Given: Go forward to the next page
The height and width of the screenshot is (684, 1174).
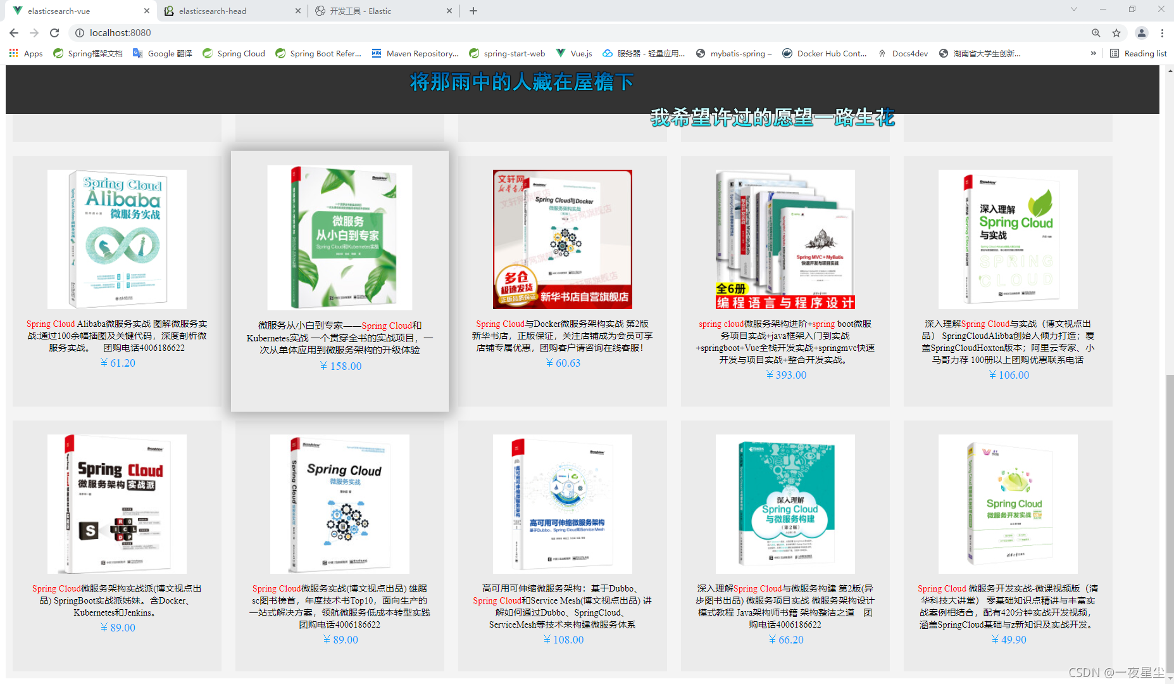Looking at the screenshot, I should [x=34, y=33].
